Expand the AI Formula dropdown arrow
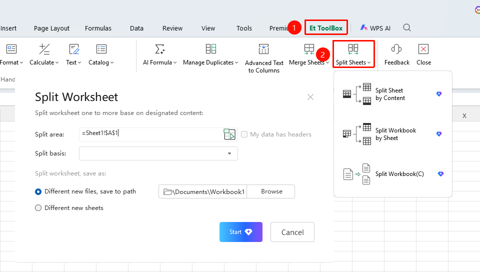 175,62
